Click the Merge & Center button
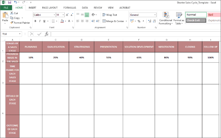221x138 pixels. click(113, 21)
